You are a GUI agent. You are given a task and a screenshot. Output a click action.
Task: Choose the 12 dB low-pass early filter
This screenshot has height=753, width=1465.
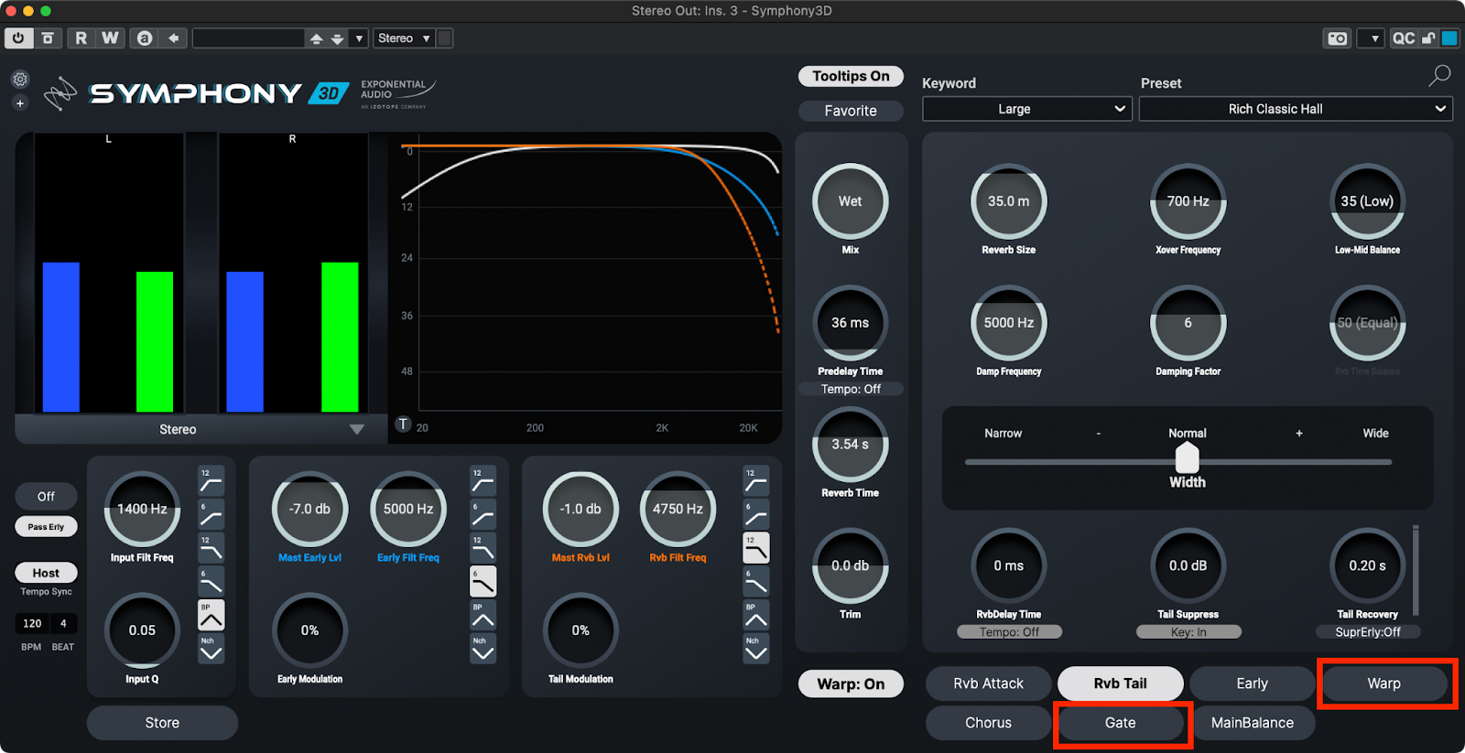click(x=483, y=548)
